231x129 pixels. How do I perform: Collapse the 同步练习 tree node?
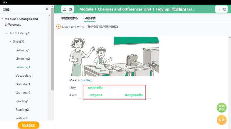[x=10, y=42]
